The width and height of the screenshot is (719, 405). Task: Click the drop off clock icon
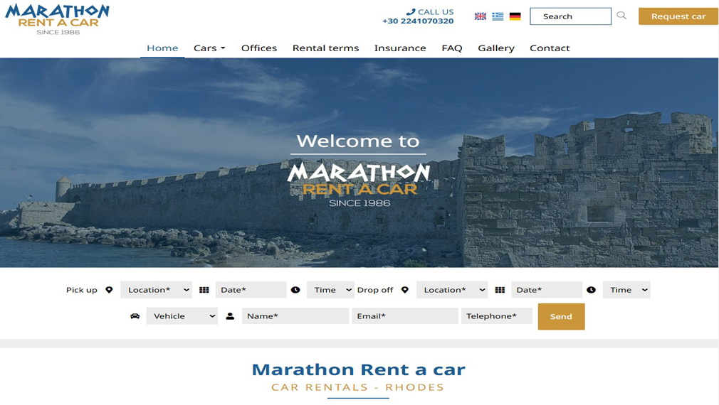[591, 290]
